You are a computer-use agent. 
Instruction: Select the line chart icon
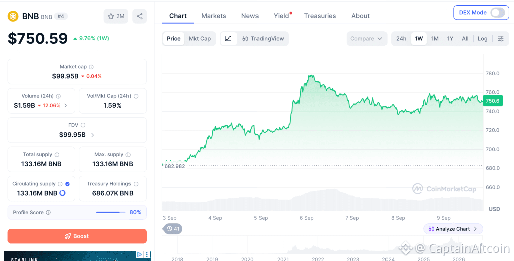coord(228,38)
